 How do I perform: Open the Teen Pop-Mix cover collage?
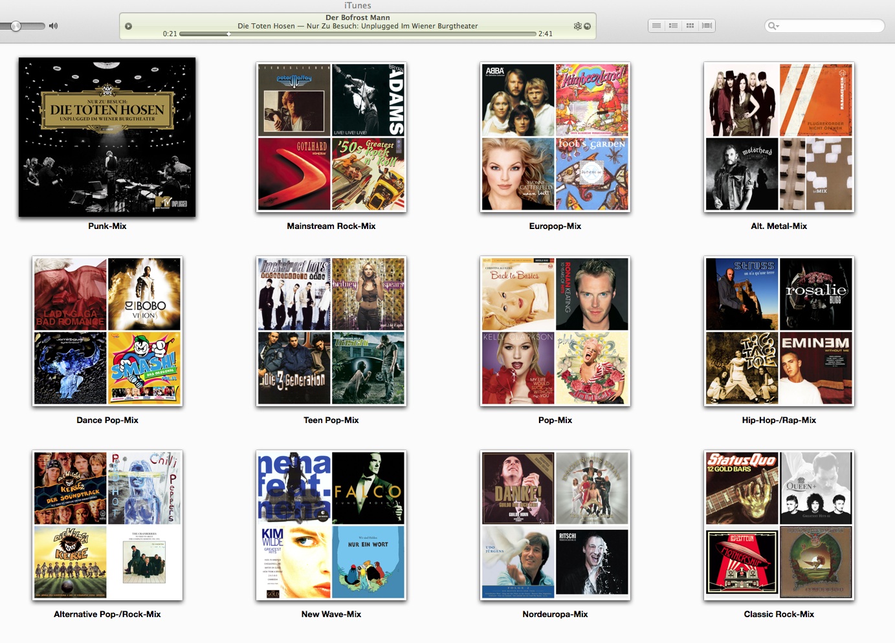(x=331, y=331)
